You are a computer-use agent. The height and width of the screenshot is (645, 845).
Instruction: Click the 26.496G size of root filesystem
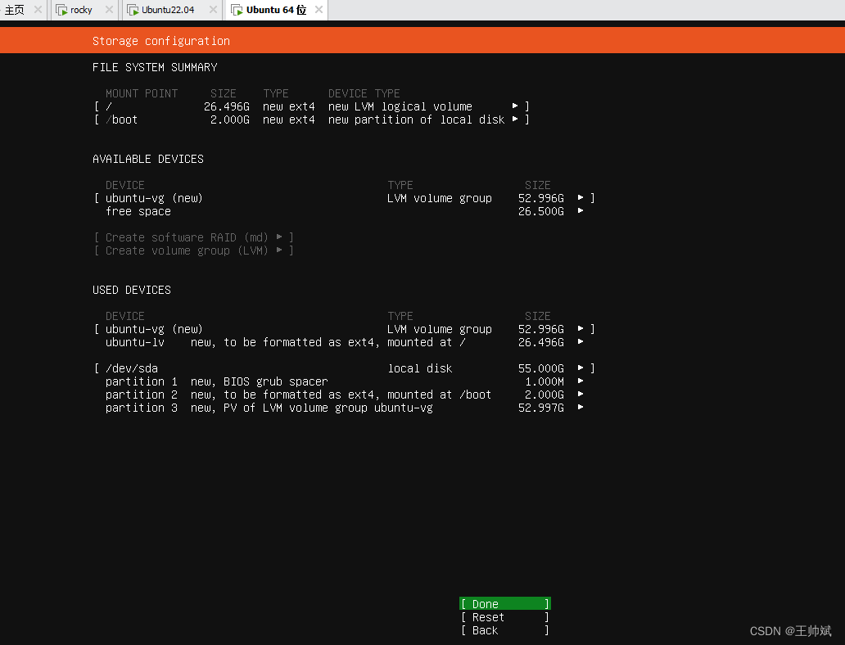pyautogui.click(x=226, y=106)
